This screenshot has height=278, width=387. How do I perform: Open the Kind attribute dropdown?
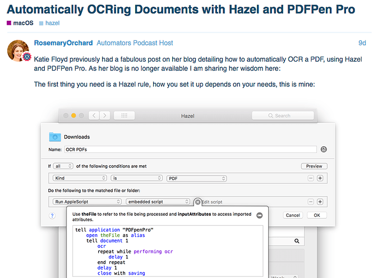point(79,178)
